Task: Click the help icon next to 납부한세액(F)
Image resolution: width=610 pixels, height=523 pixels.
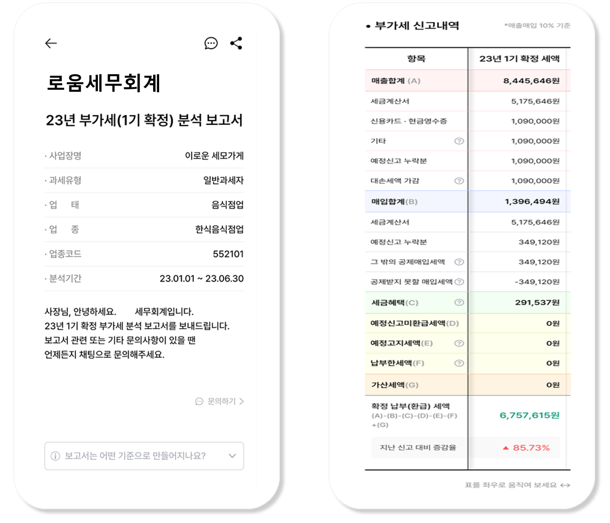Action: (459, 364)
